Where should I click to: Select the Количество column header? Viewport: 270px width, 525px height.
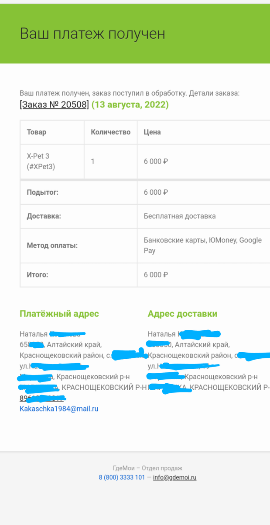(110, 132)
